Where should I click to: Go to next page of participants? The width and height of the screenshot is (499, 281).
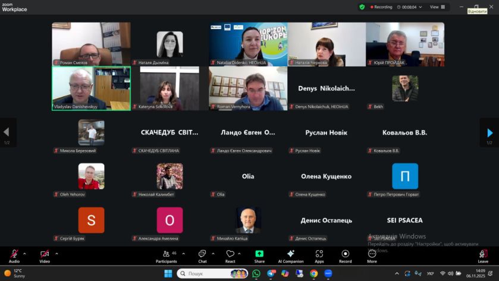pyautogui.click(x=489, y=133)
